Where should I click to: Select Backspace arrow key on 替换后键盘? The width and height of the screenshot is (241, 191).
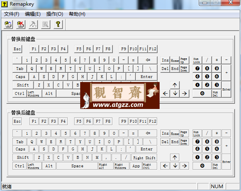[148, 133]
